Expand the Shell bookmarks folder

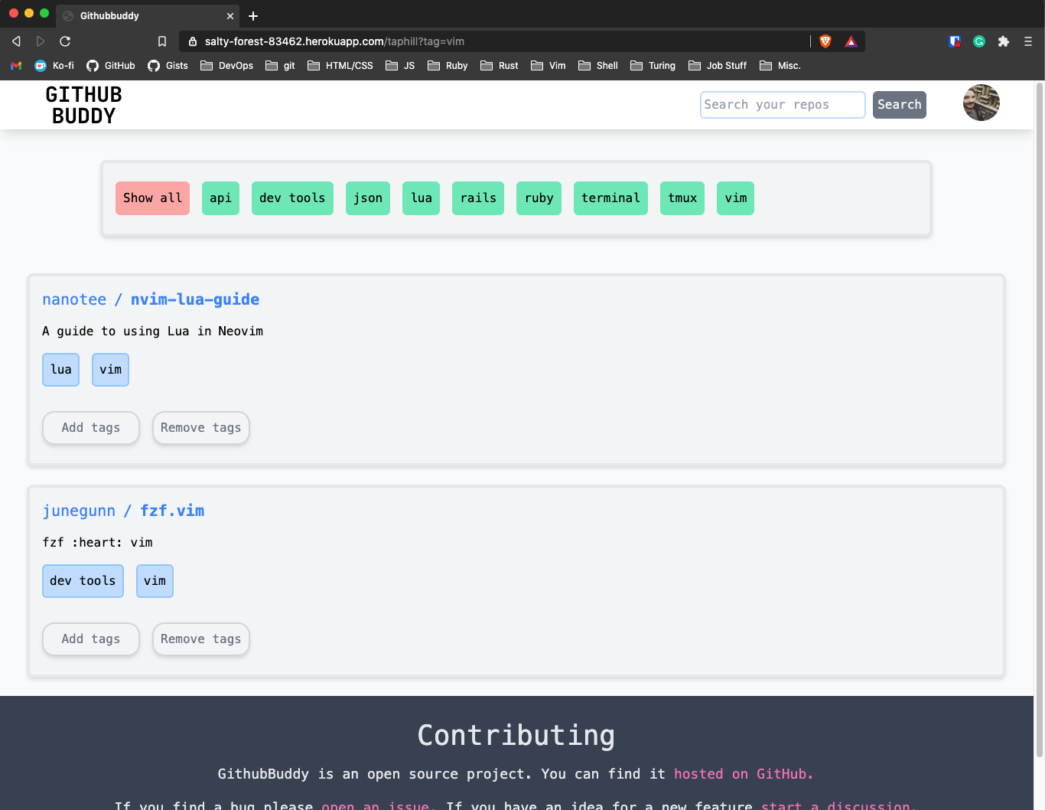[598, 66]
